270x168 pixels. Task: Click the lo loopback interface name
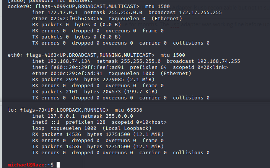coord(11,110)
